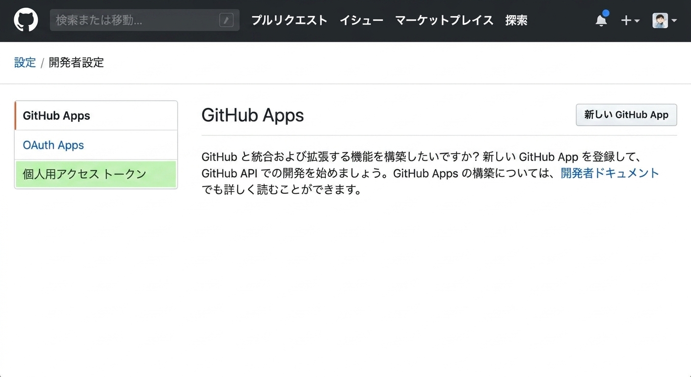Viewport: 691px width, 377px height.
Task: Select OAuth Apps in the sidebar
Action: point(96,145)
